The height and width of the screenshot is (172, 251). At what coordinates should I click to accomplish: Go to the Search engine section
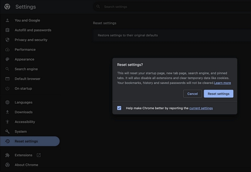point(26,69)
